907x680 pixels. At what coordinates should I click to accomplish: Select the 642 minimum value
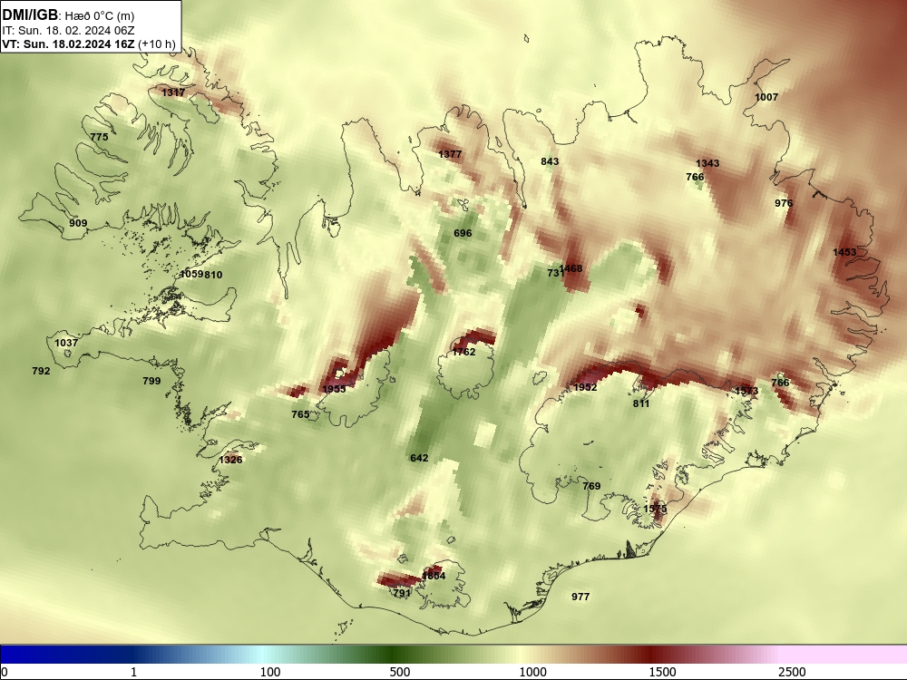pos(419,459)
